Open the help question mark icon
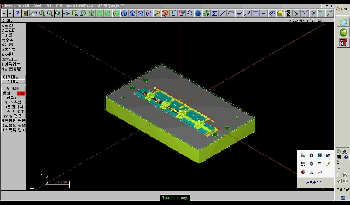350x205 pixels. point(17,13)
